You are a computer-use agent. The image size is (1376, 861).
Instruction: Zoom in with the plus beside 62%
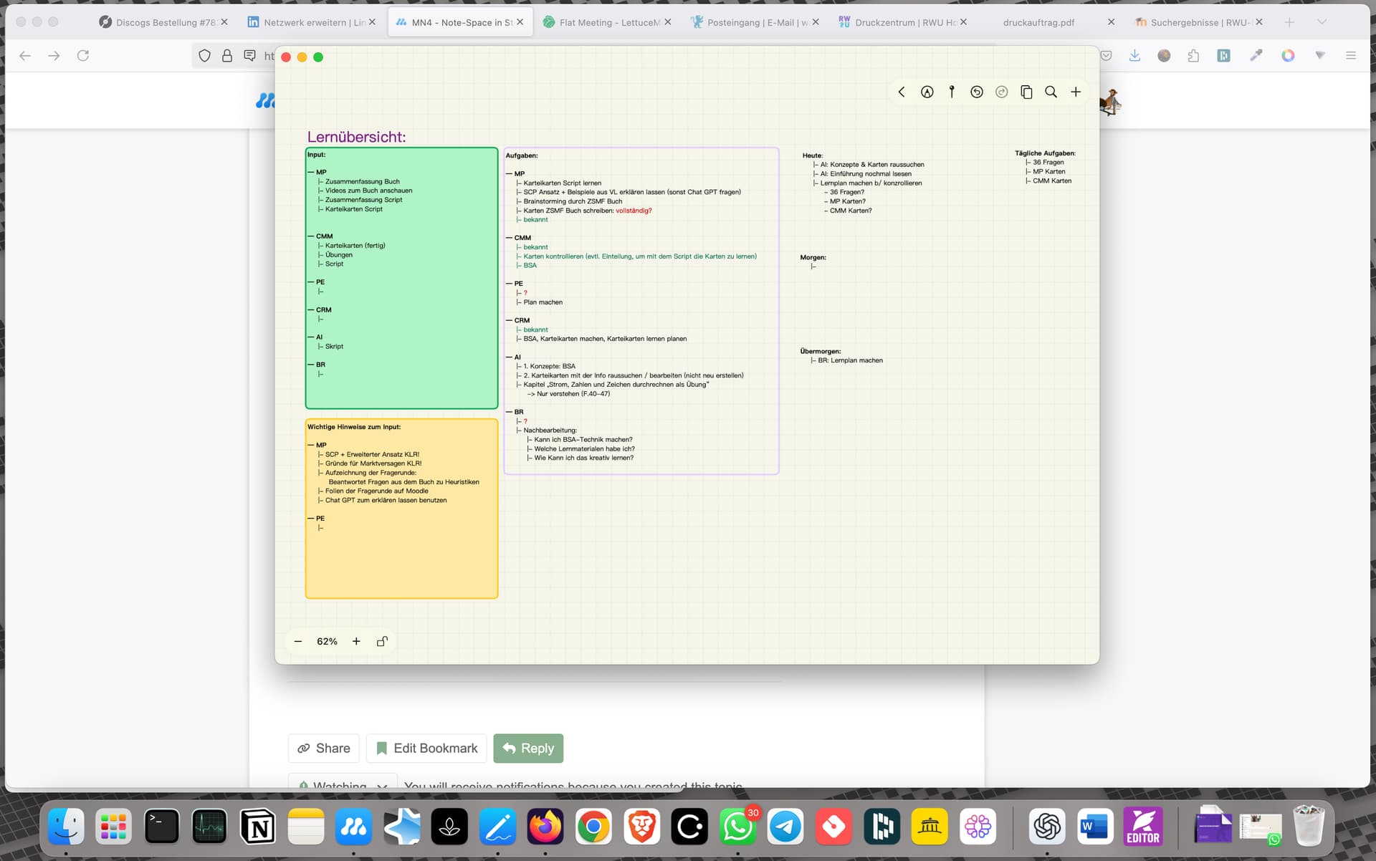click(x=356, y=641)
